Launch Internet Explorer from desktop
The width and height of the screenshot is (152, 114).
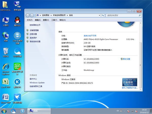click(6, 67)
